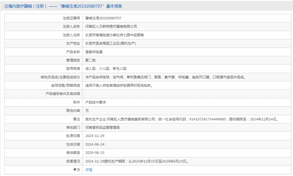Select the 无 value for other content

pyautogui.click(x=87, y=111)
